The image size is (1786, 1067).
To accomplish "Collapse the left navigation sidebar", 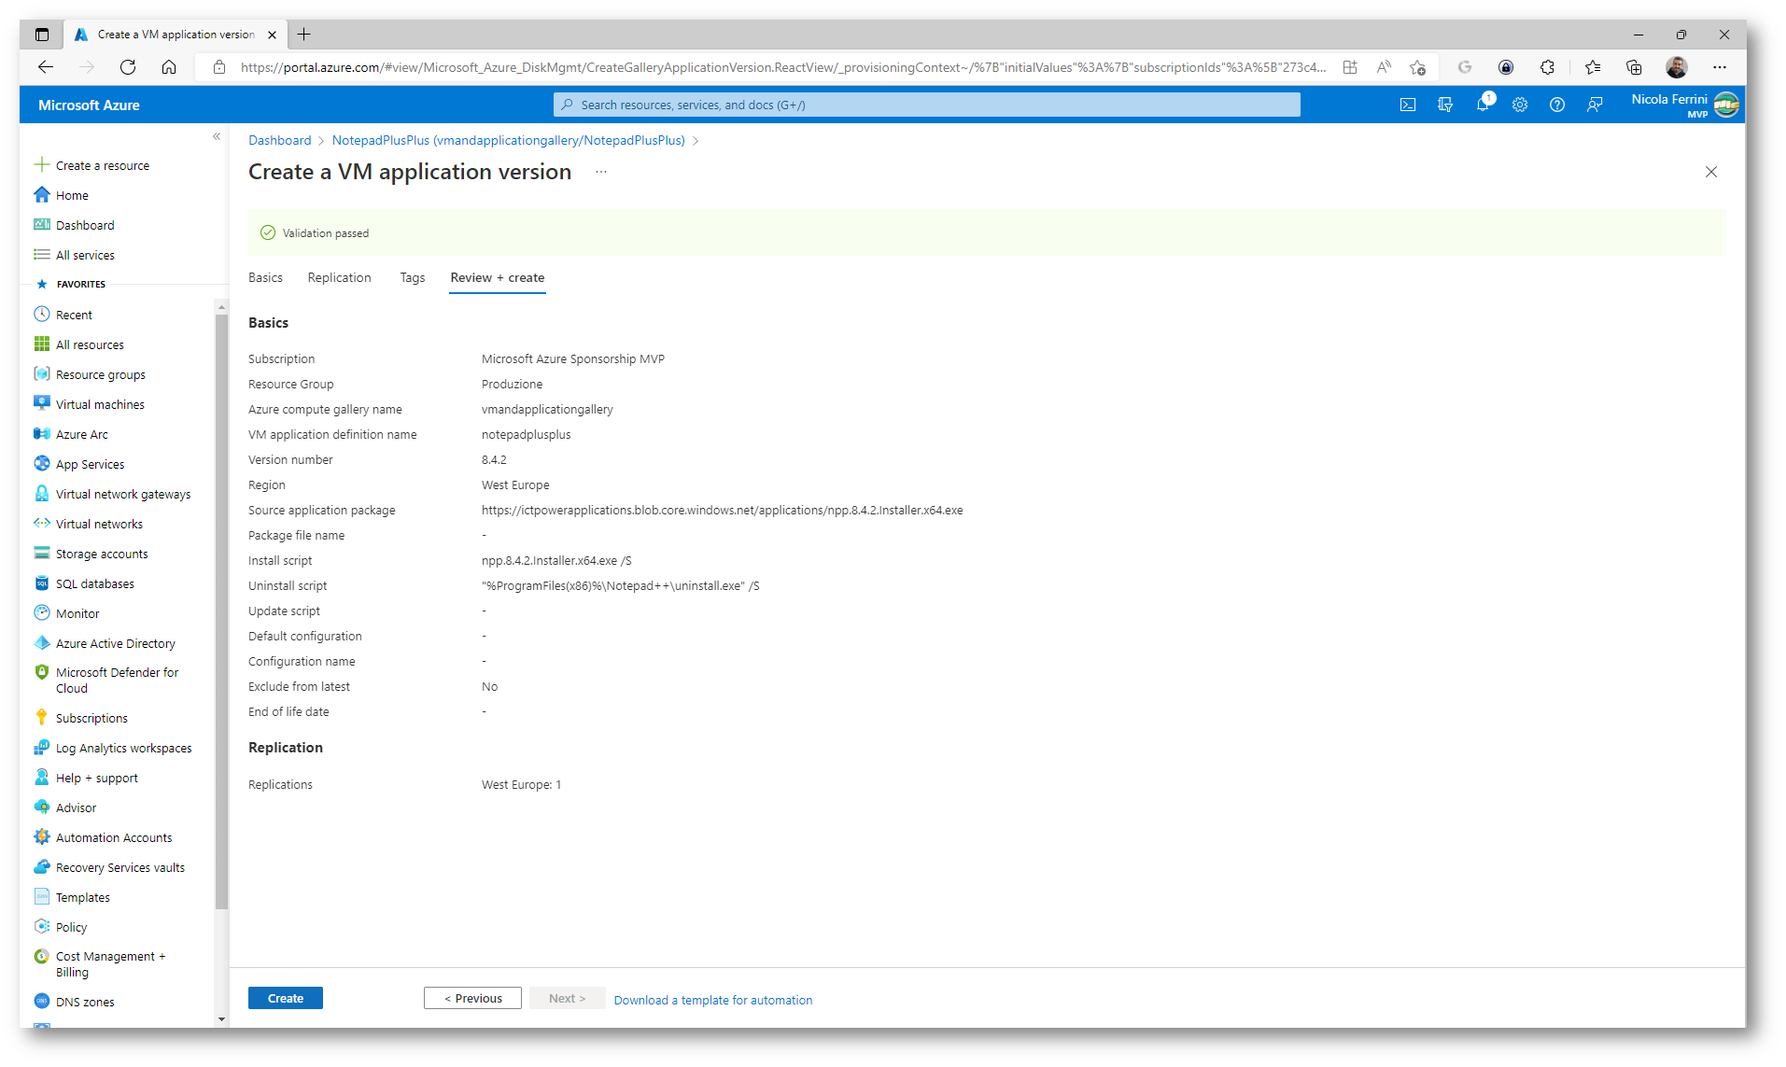I will (x=217, y=136).
